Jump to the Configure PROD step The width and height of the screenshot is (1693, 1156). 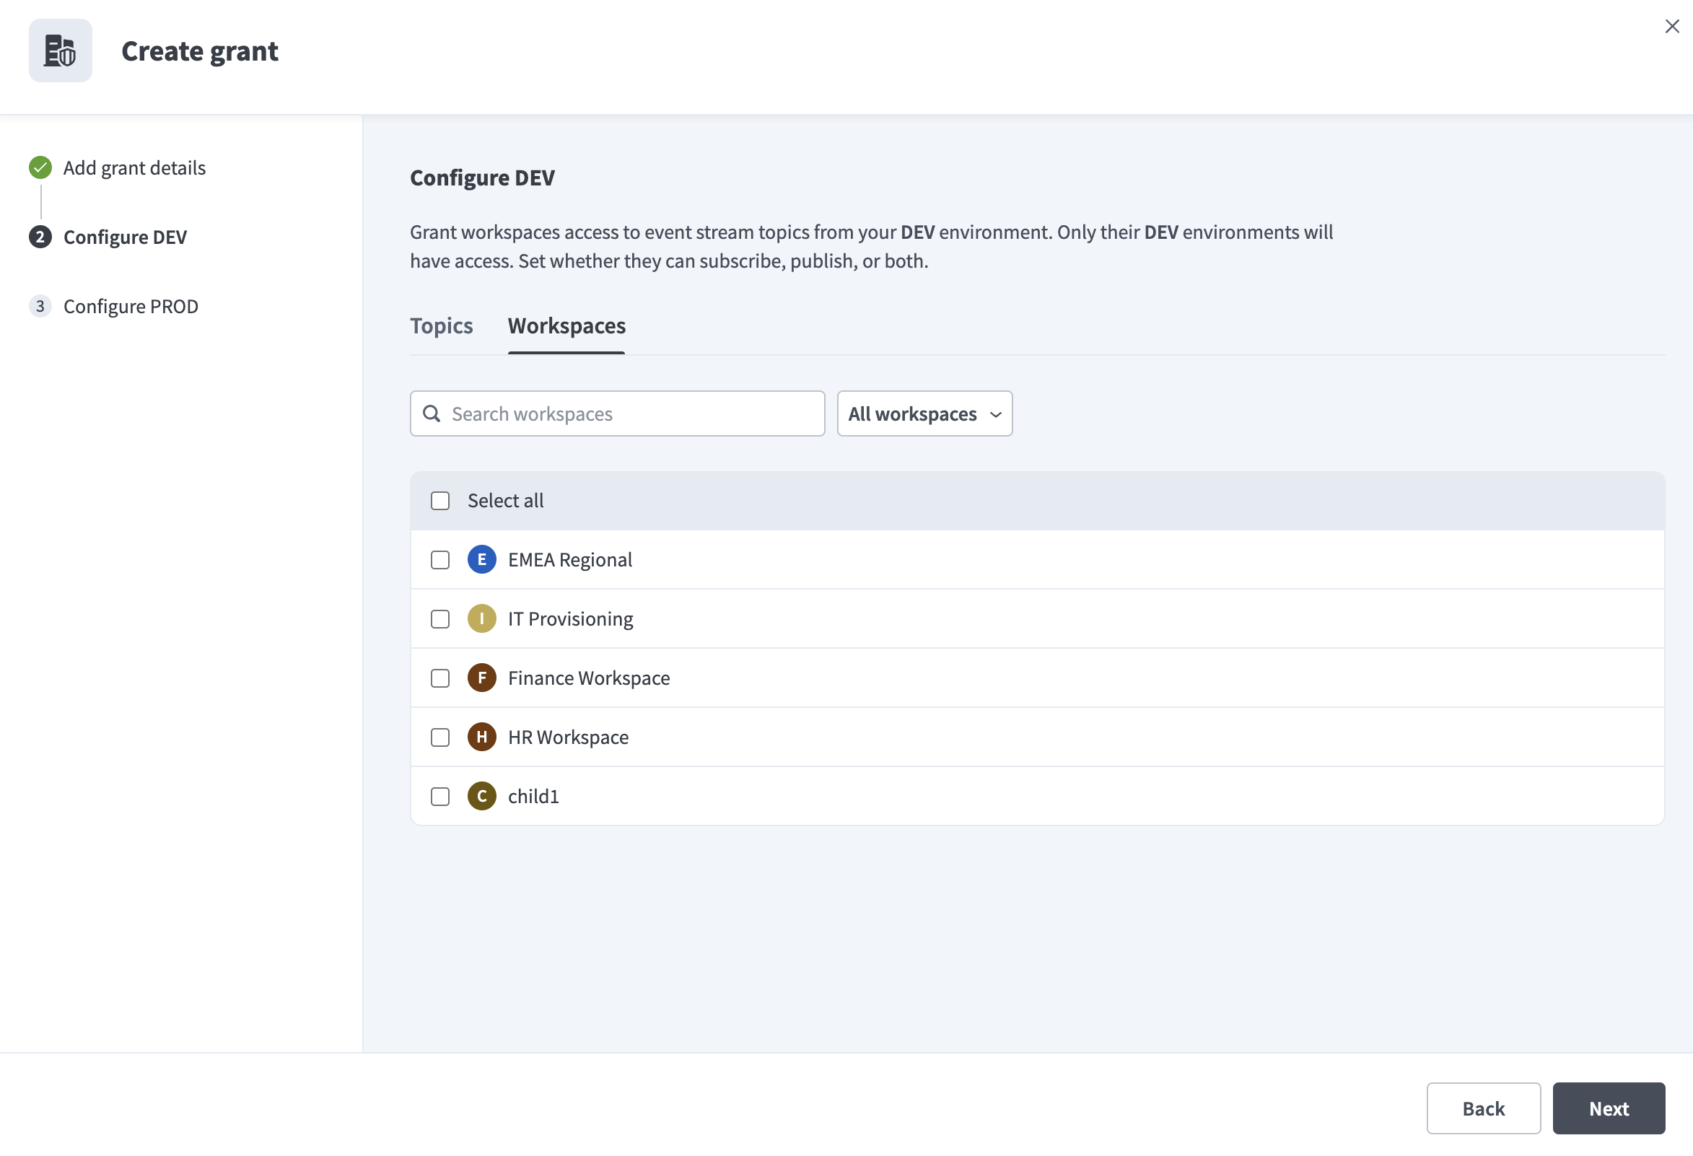pos(131,307)
